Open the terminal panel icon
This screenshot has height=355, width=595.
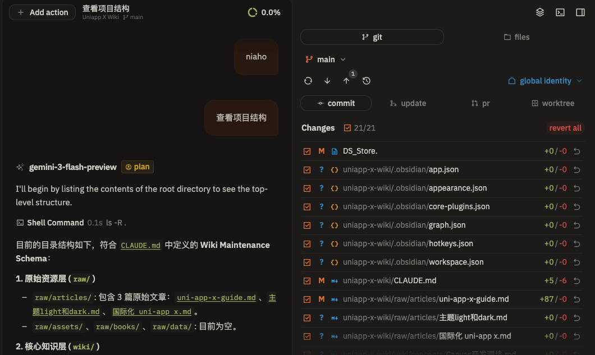click(x=560, y=12)
